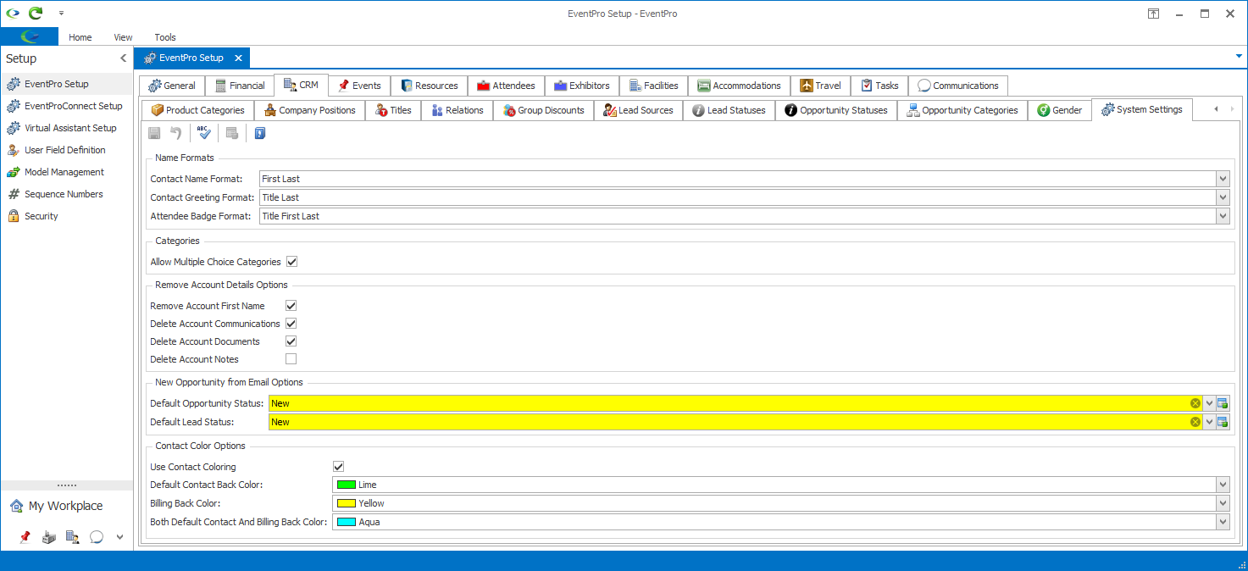Open the Gender sub-tab

1060,110
